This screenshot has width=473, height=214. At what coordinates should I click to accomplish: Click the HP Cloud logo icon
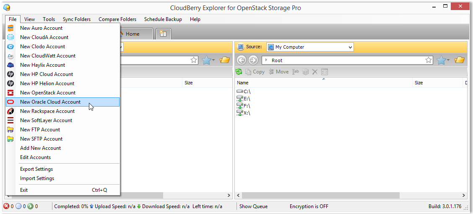[x=10, y=74]
